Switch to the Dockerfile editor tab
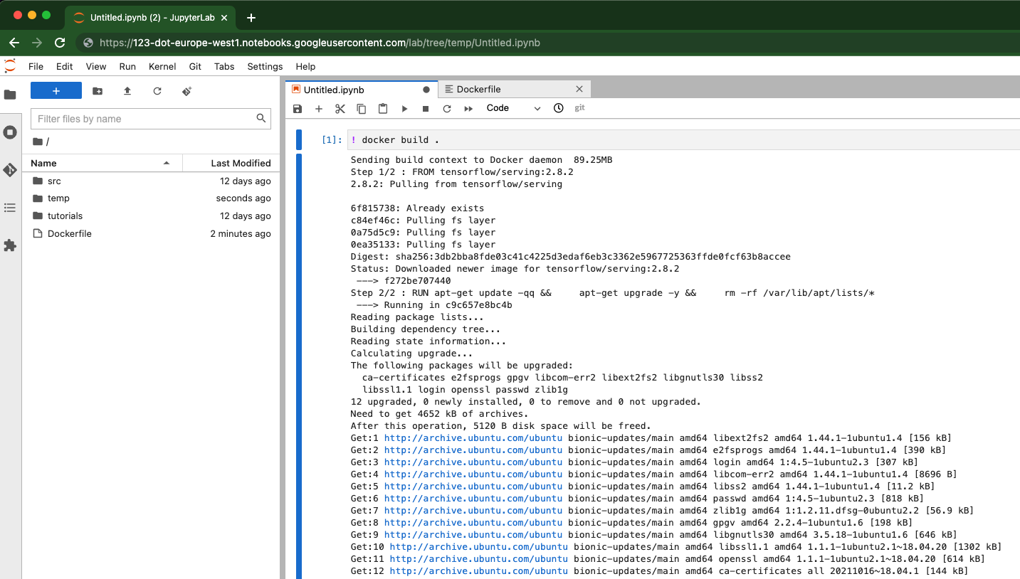 pyautogui.click(x=514, y=90)
